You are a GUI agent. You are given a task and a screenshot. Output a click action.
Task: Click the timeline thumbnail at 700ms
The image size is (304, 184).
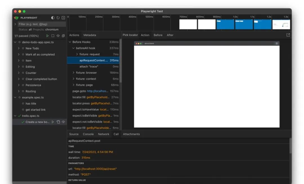point(188,24)
